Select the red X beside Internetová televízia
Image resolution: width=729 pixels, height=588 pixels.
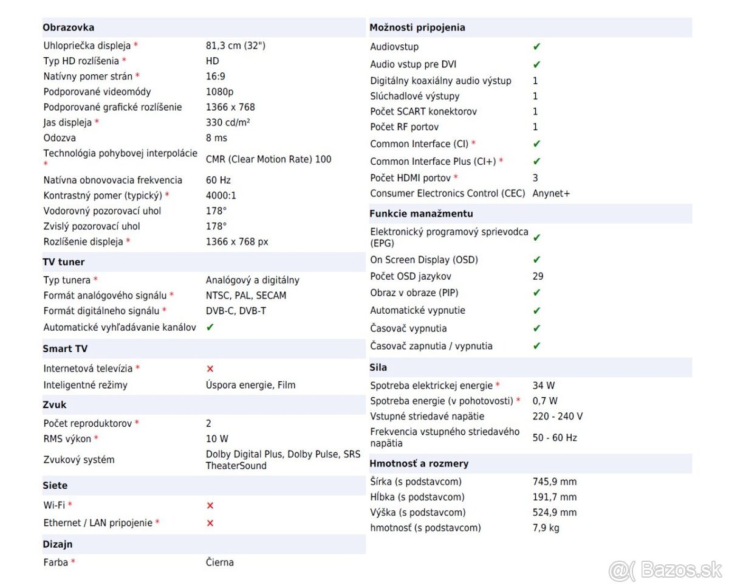pyautogui.click(x=210, y=368)
